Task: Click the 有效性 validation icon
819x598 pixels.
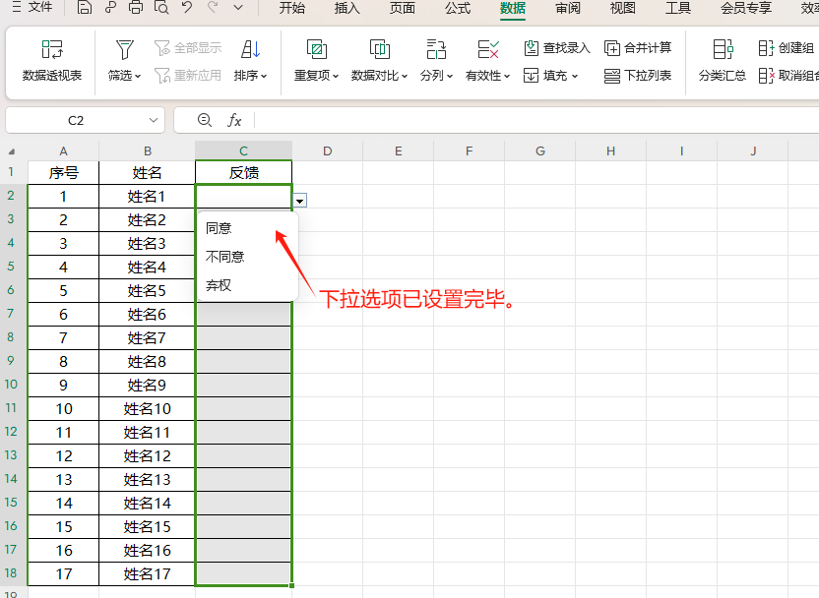Action: click(488, 50)
